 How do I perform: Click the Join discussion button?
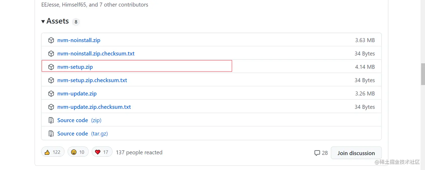(356, 153)
